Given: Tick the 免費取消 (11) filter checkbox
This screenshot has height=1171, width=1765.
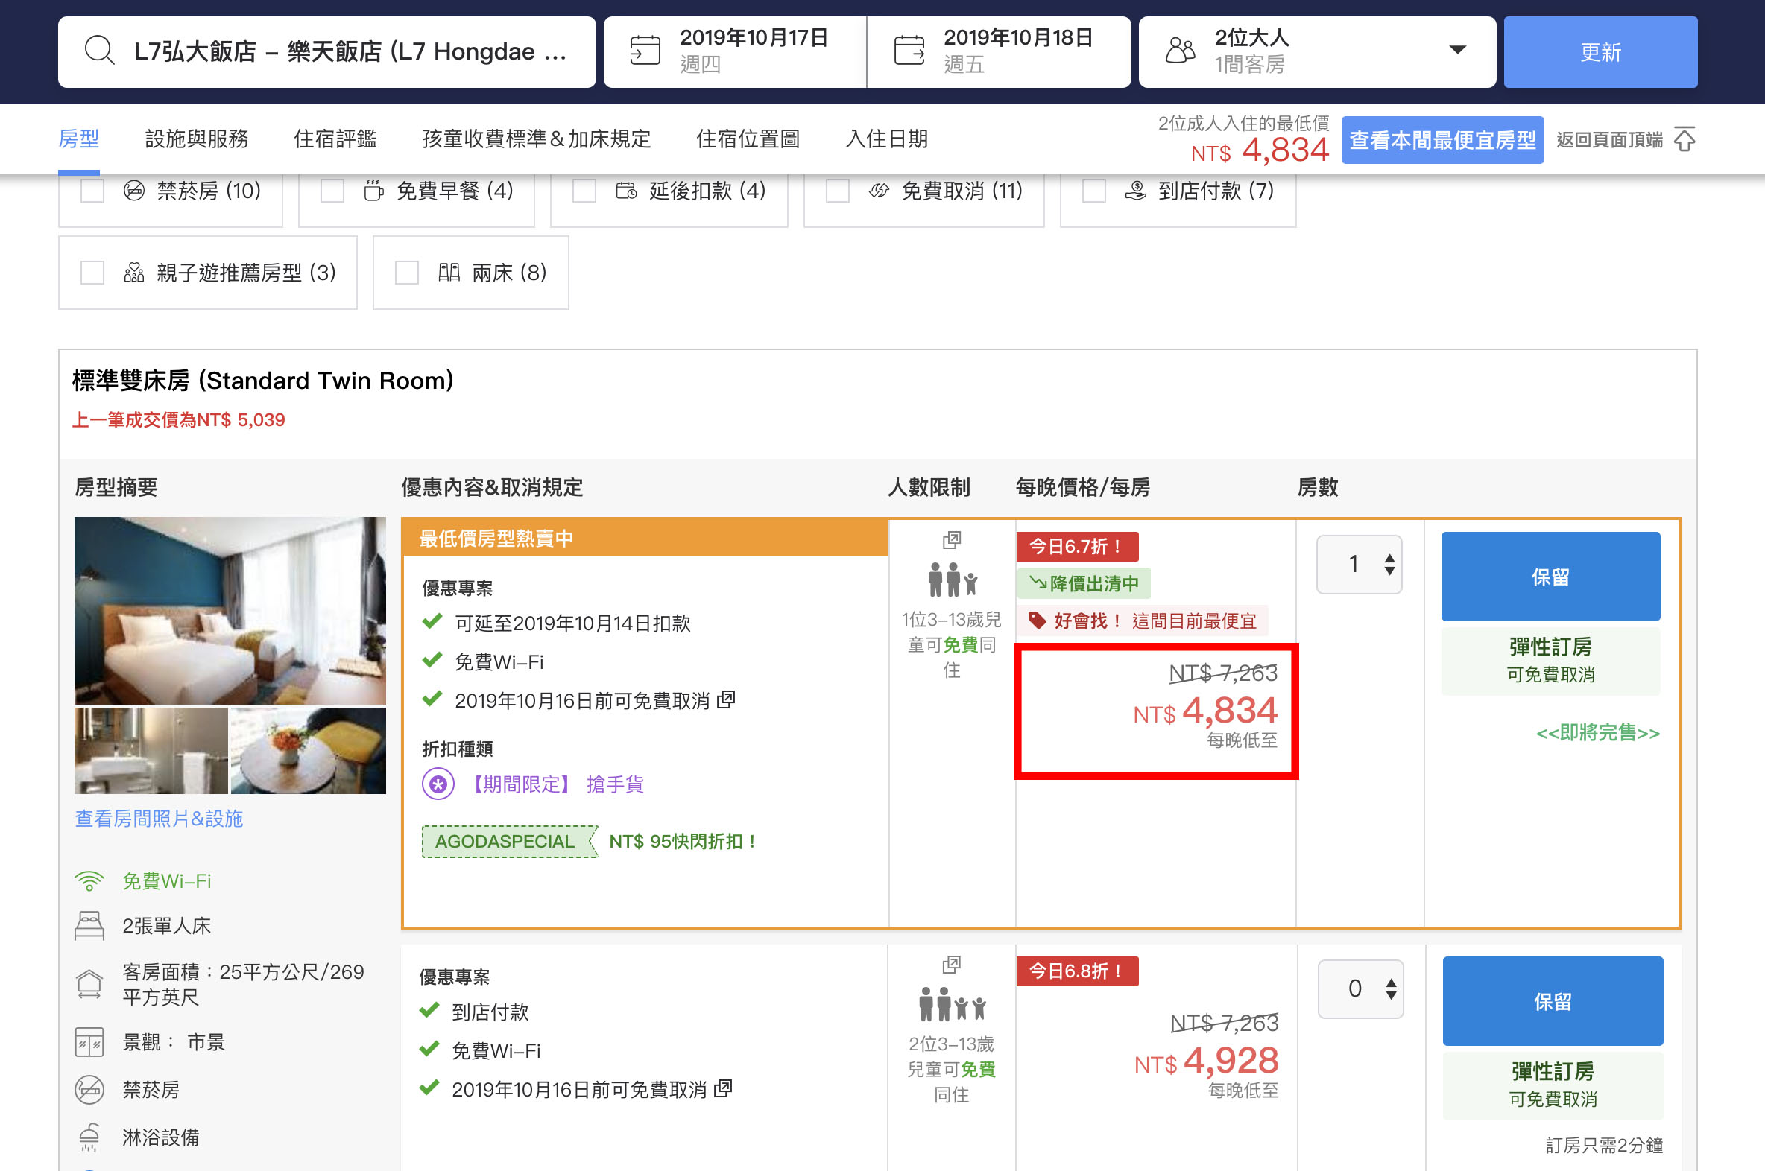Looking at the screenshot, I should click(x=837, y=191).
